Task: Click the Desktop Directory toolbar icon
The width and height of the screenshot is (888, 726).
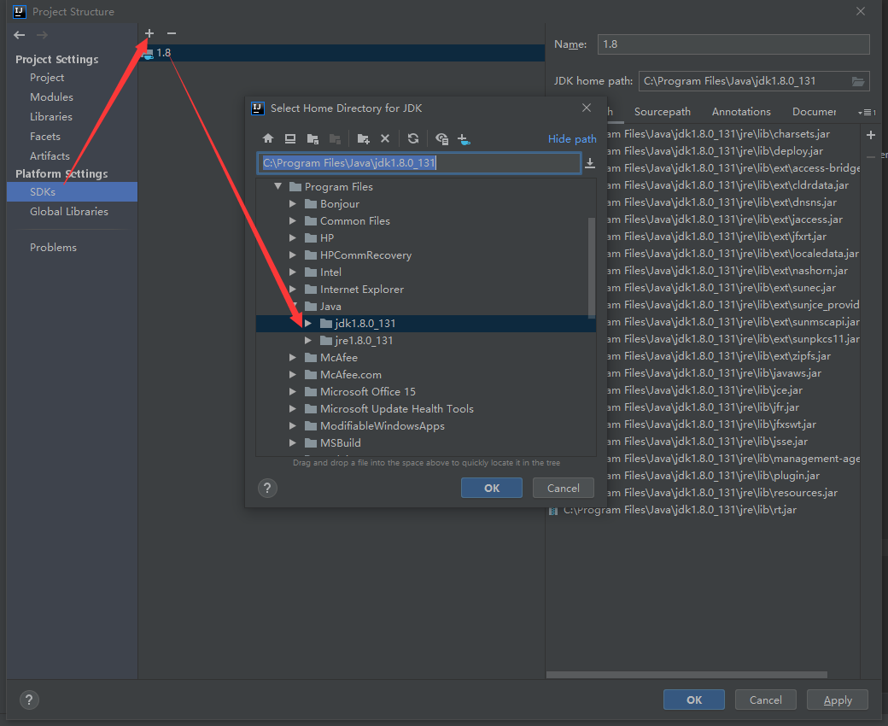Action: click(x=290, y=138)
